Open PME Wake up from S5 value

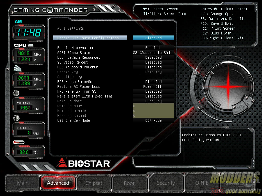point(154,91)
